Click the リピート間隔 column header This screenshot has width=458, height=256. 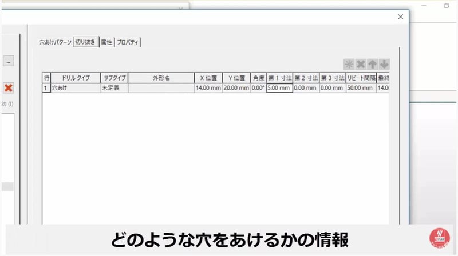coord(361,78)
